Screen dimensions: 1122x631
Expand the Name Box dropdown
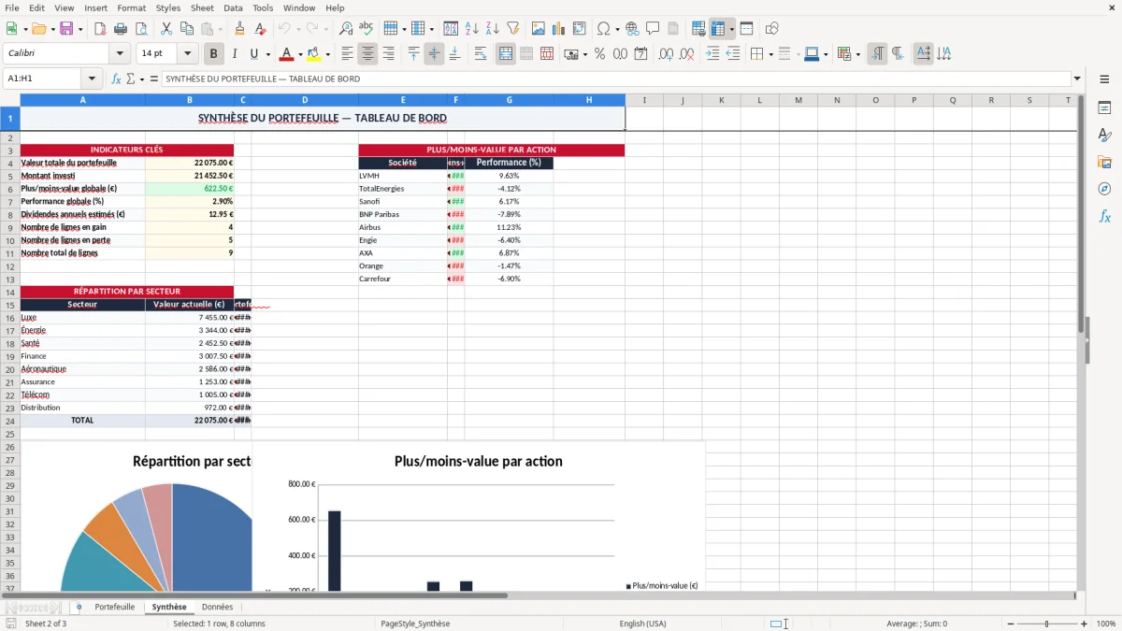pos(92,79)
